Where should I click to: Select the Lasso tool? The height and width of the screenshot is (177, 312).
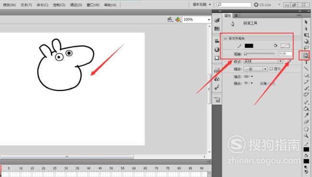[x=306, y=48]
